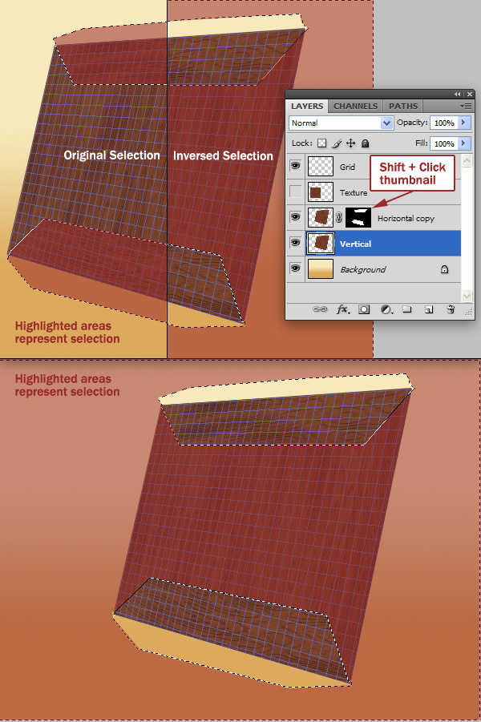Hide the Horizontal copy layer
This screenshot has width=481, height=722.
coord(295,217)
